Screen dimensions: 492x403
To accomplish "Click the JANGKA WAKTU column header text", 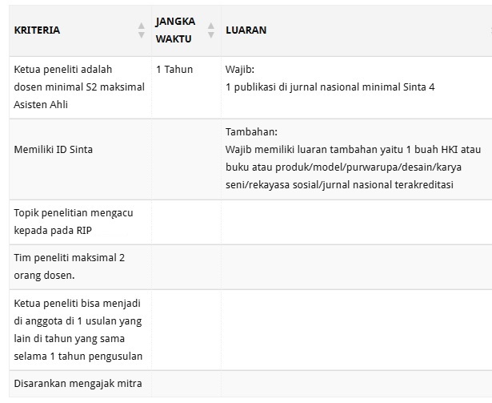I will click(175, 30).
